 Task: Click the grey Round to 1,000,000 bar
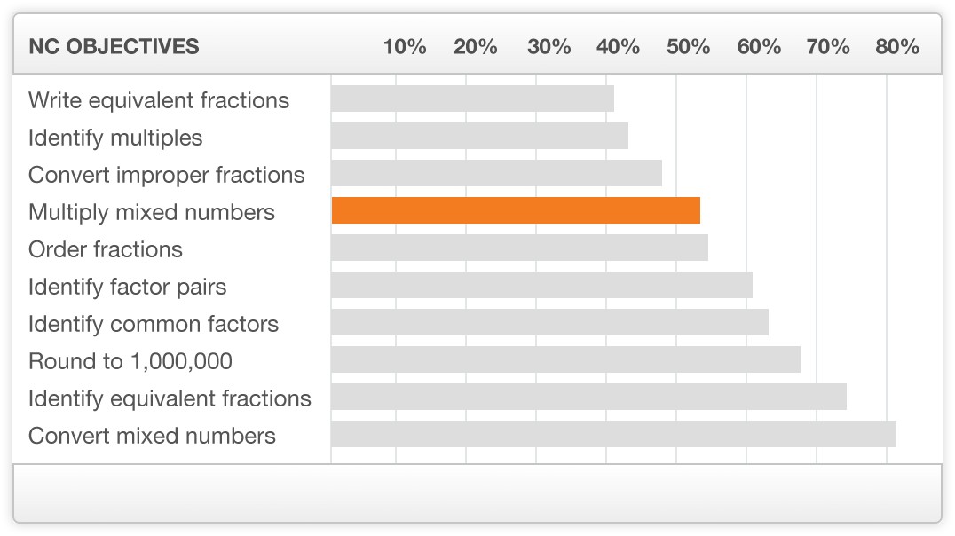(566, 359)
